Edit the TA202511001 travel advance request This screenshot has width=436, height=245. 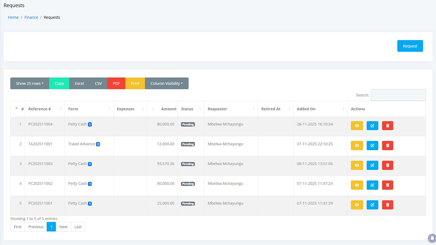pyautogui.click(x=372, y=146)
